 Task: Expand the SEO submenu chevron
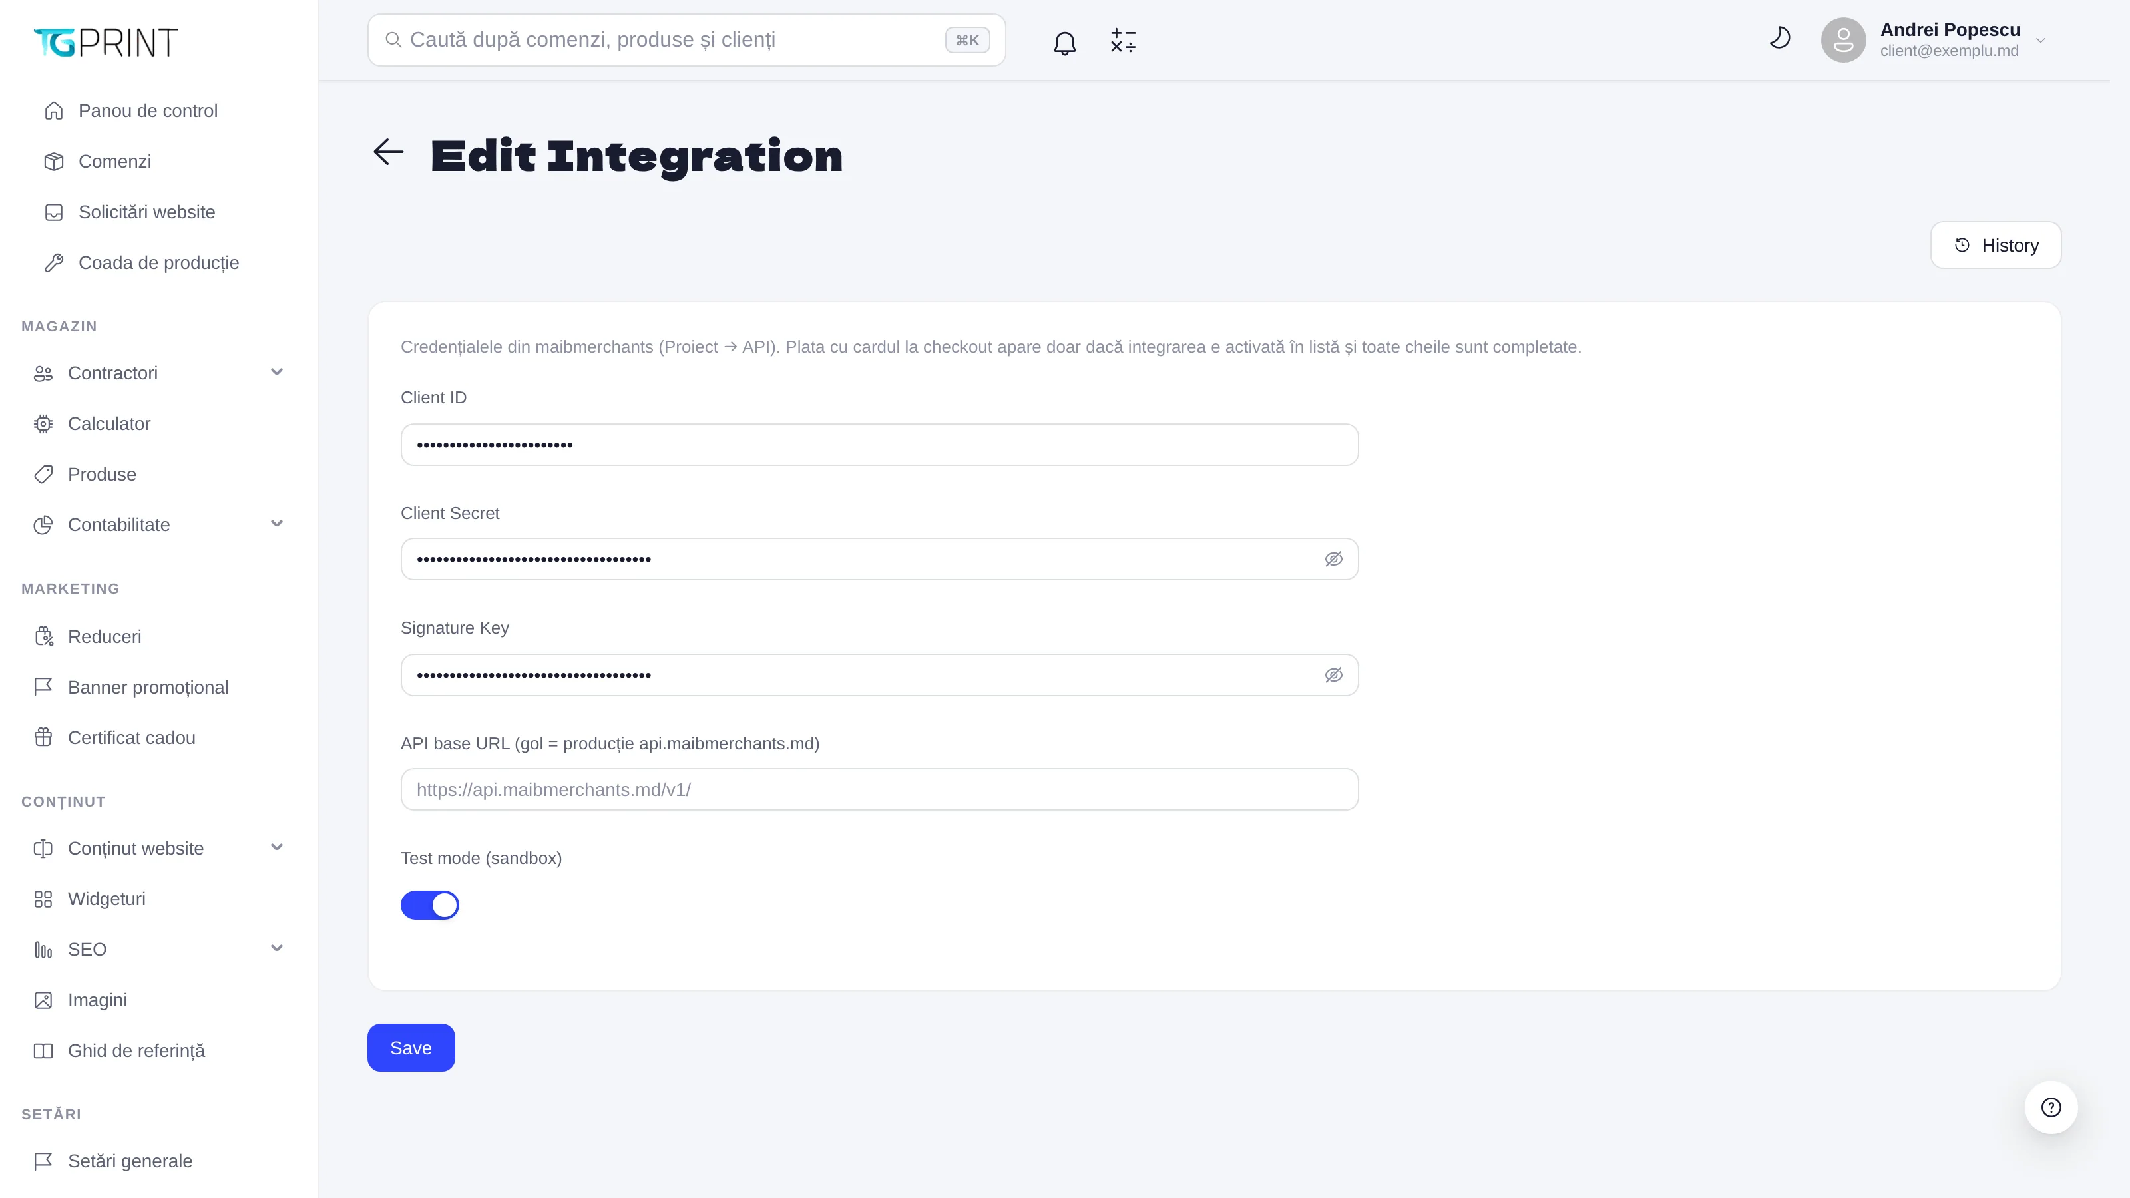coord(277,948)
